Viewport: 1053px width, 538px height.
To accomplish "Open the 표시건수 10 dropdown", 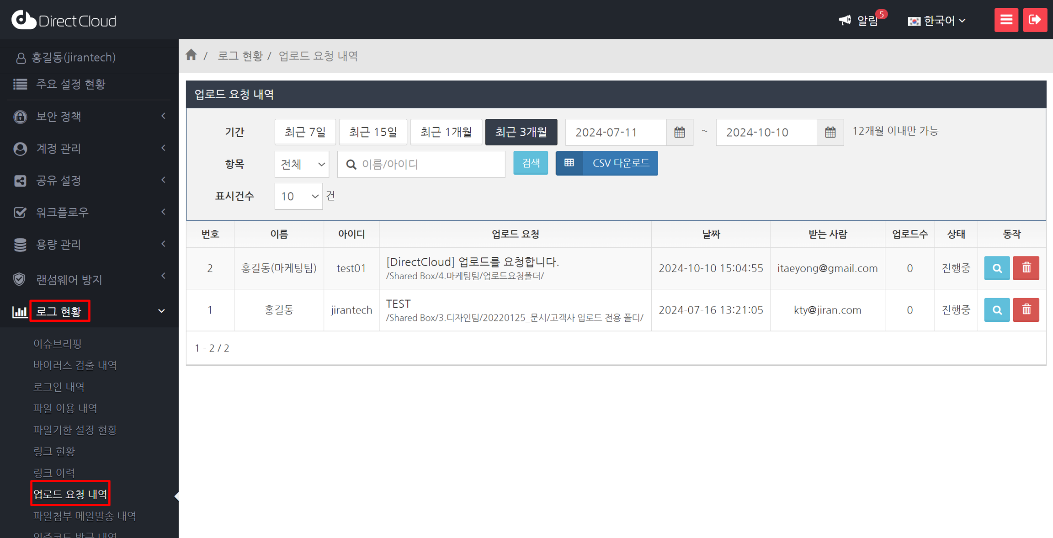I will coord(298,197).
